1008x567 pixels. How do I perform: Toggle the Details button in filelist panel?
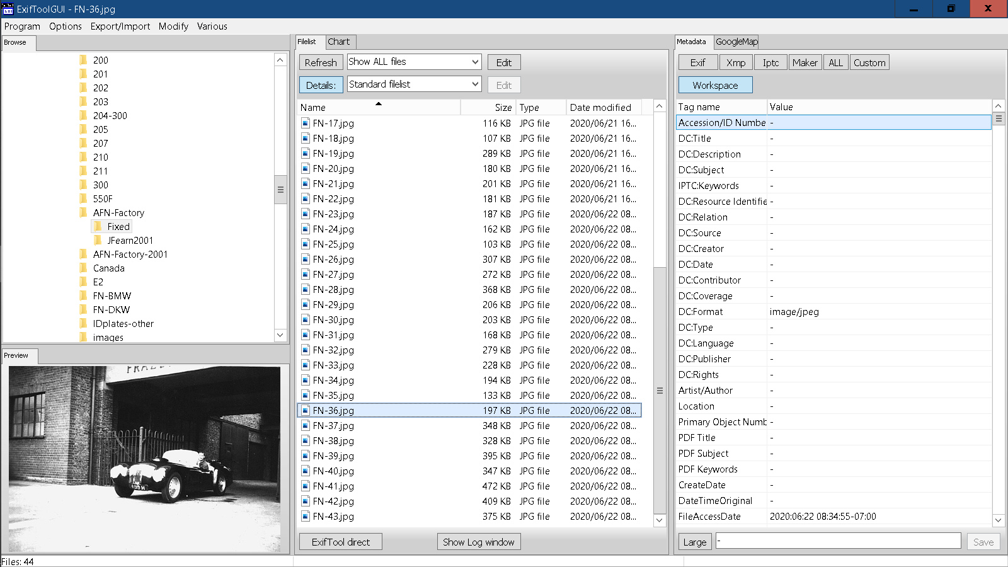[321, 85]
